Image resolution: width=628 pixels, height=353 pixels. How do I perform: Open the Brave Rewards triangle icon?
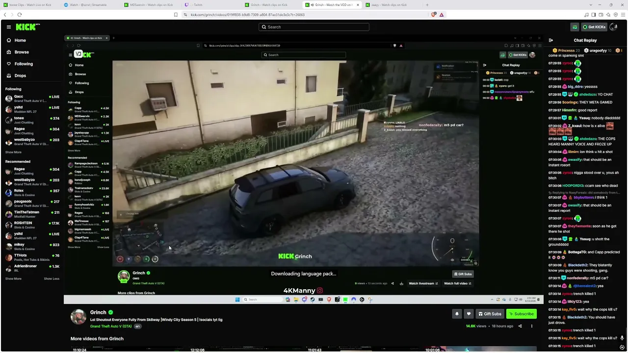coord(442,15)
